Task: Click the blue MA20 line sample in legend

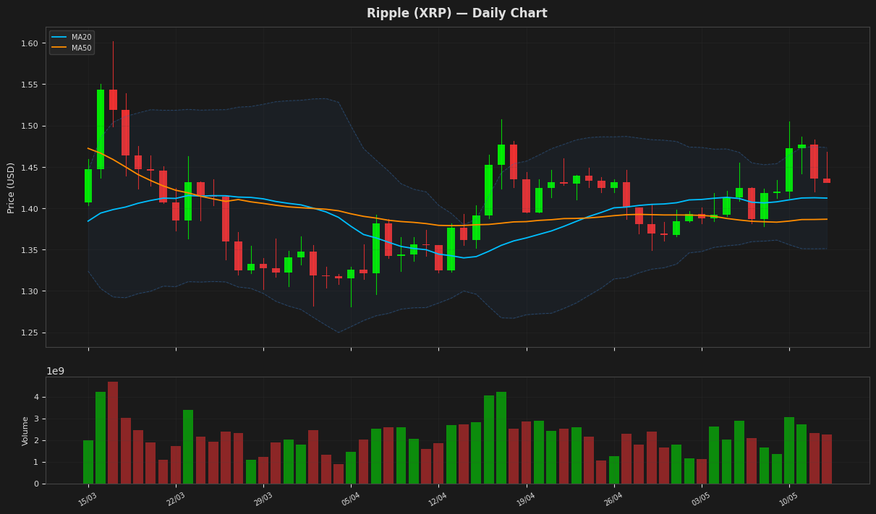Action: (59, 38)
